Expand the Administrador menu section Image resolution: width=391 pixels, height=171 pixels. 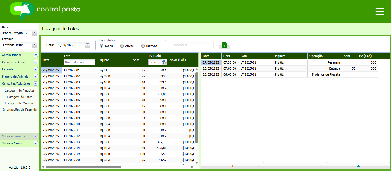point(36,55)
